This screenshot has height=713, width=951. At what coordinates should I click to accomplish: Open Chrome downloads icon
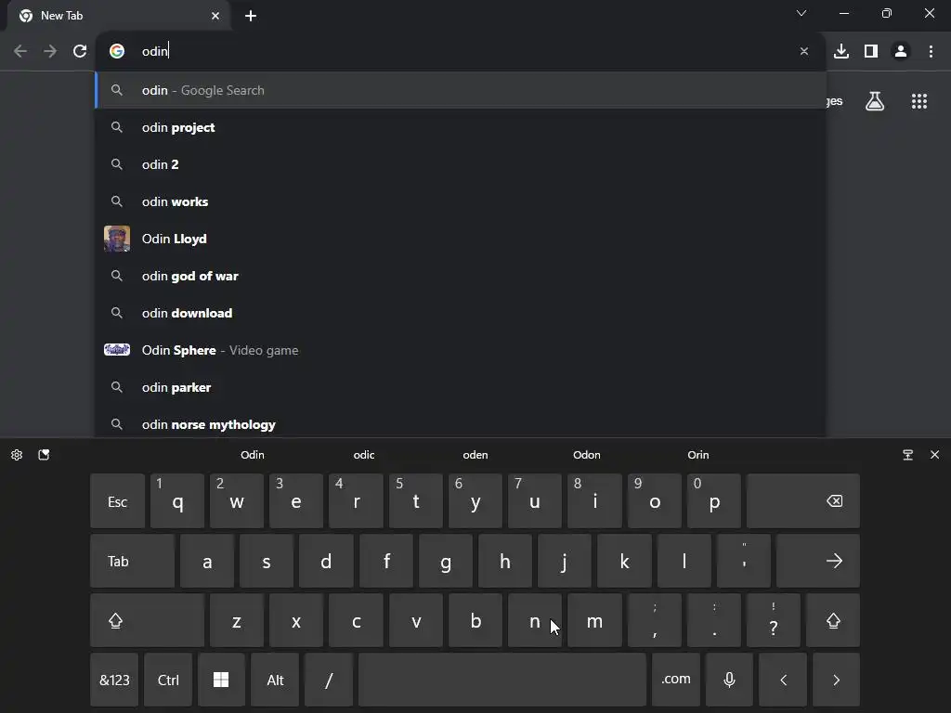pos(841,51)
